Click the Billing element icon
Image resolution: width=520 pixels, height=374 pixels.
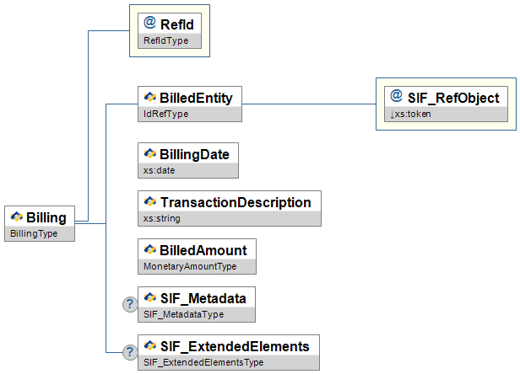click(x=17, y=217)
